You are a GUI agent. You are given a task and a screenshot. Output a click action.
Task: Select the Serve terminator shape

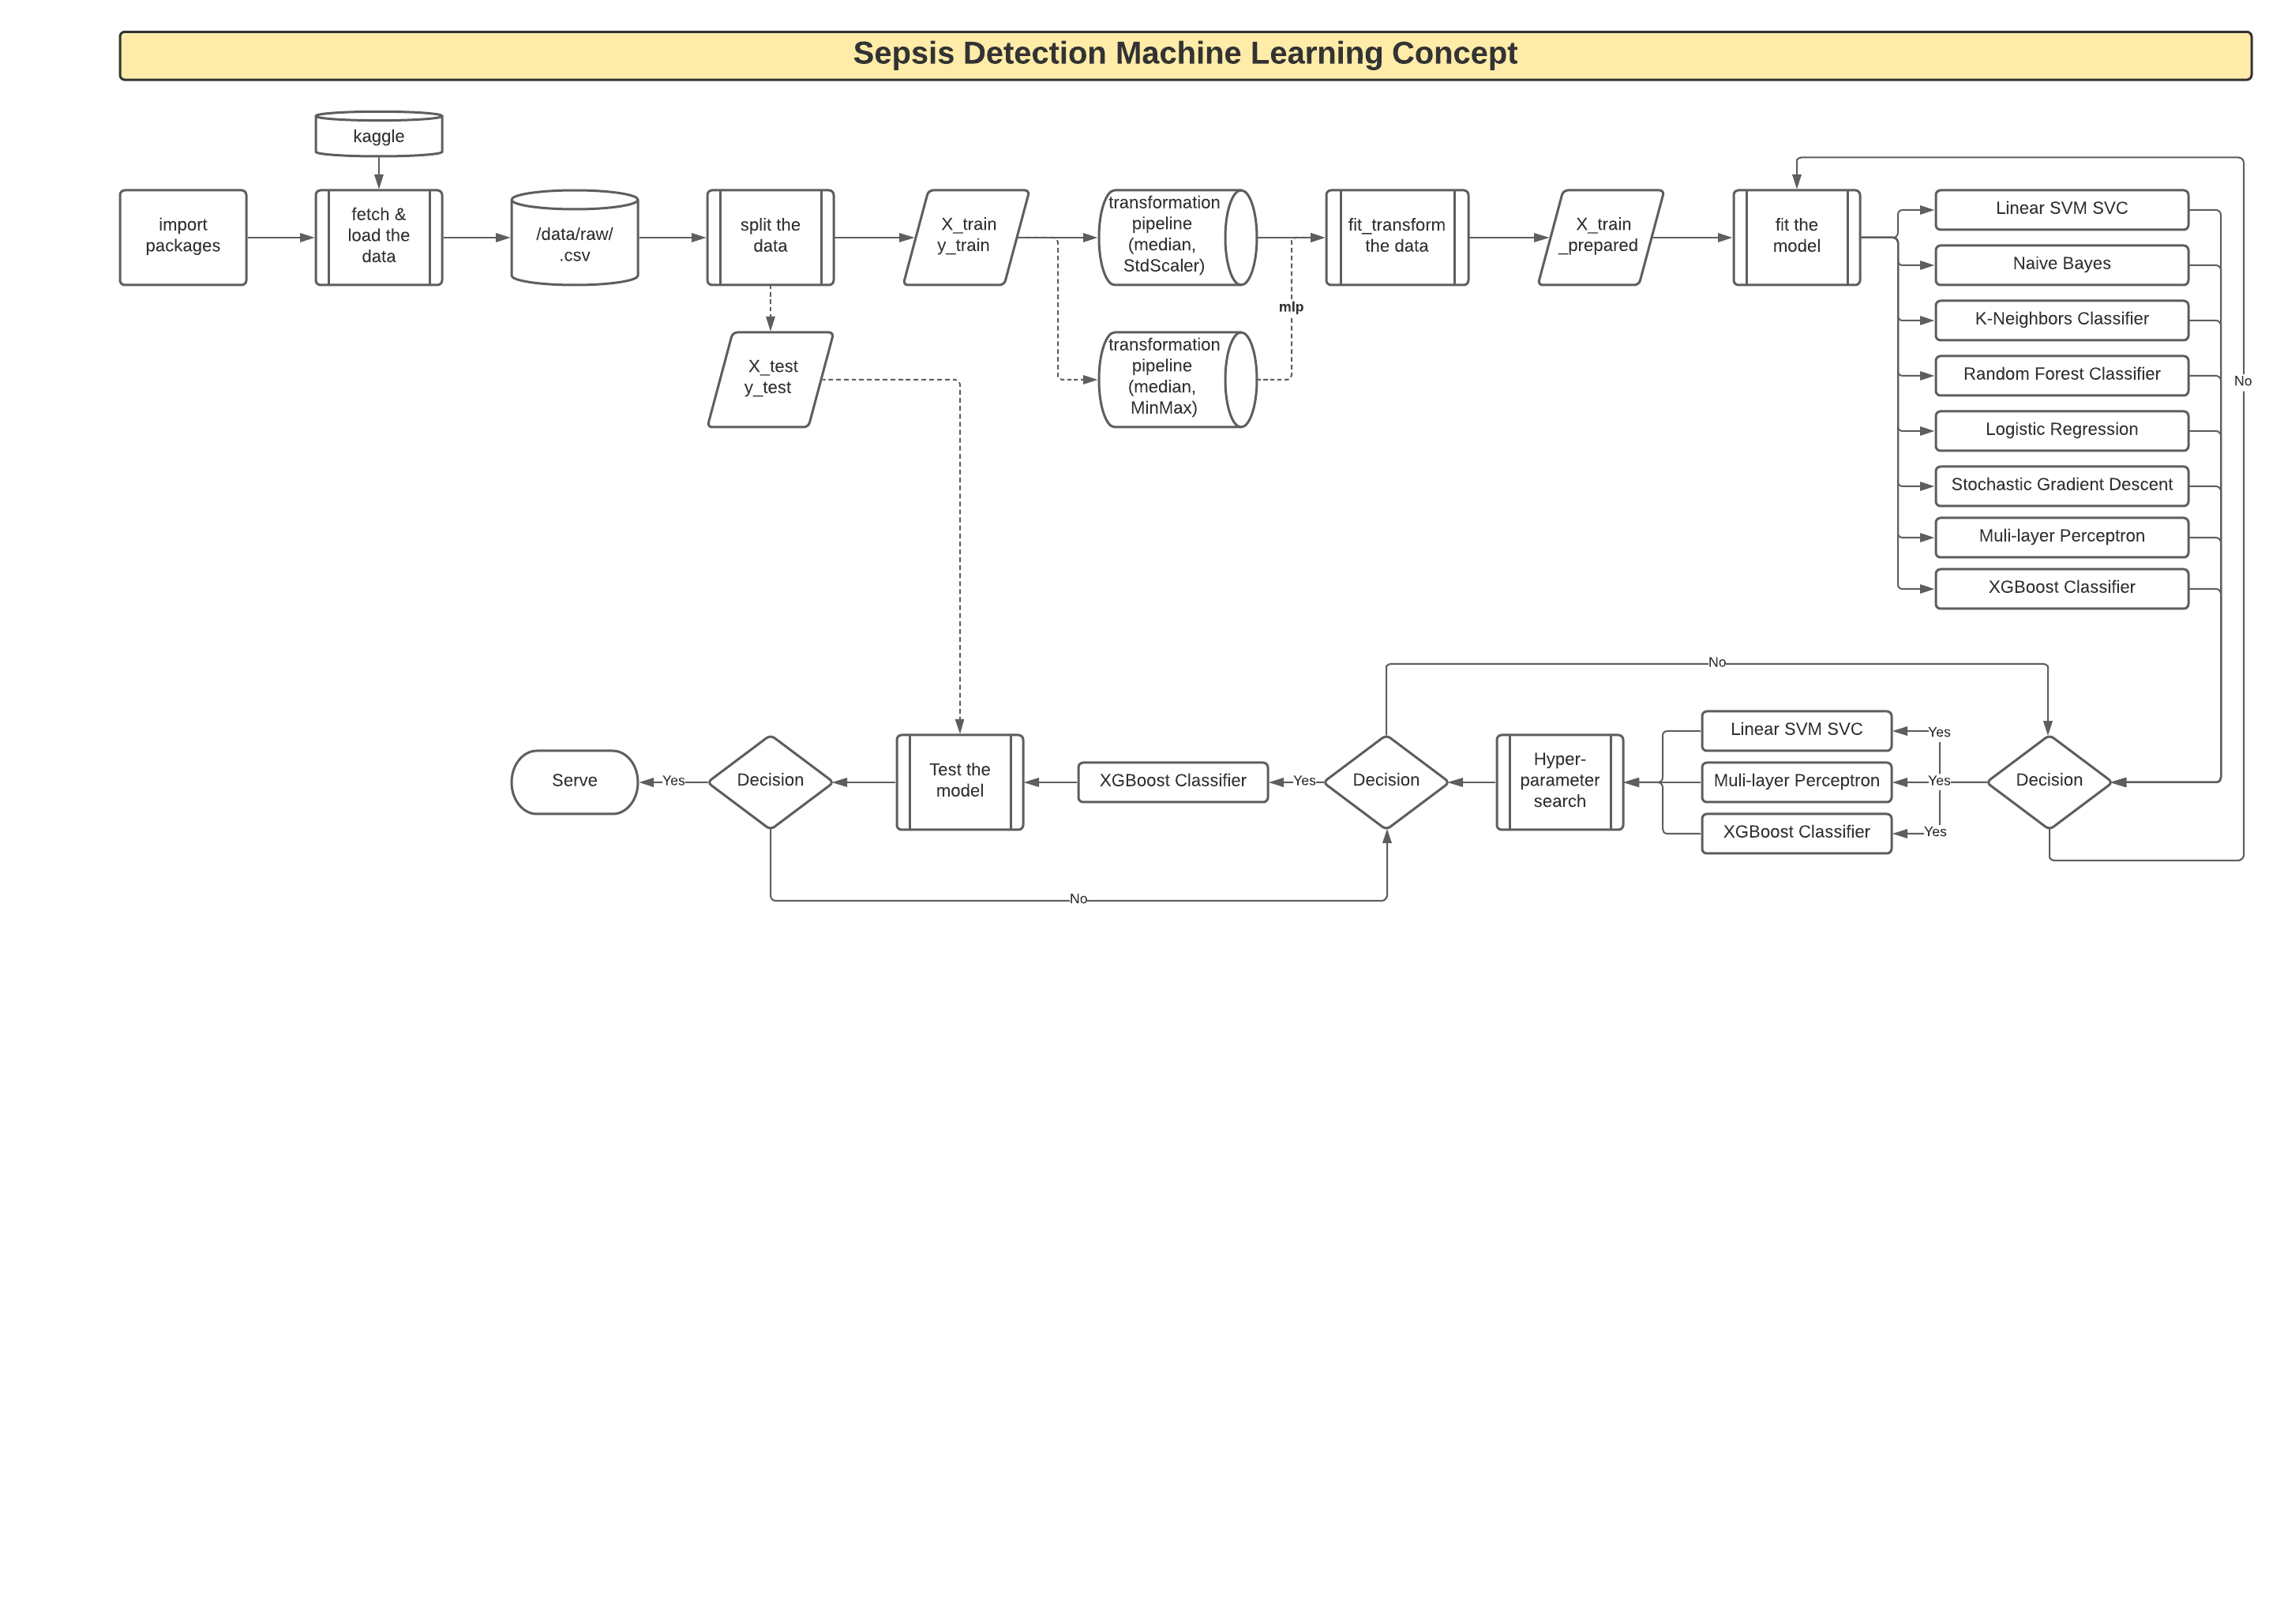pos(574,781)
